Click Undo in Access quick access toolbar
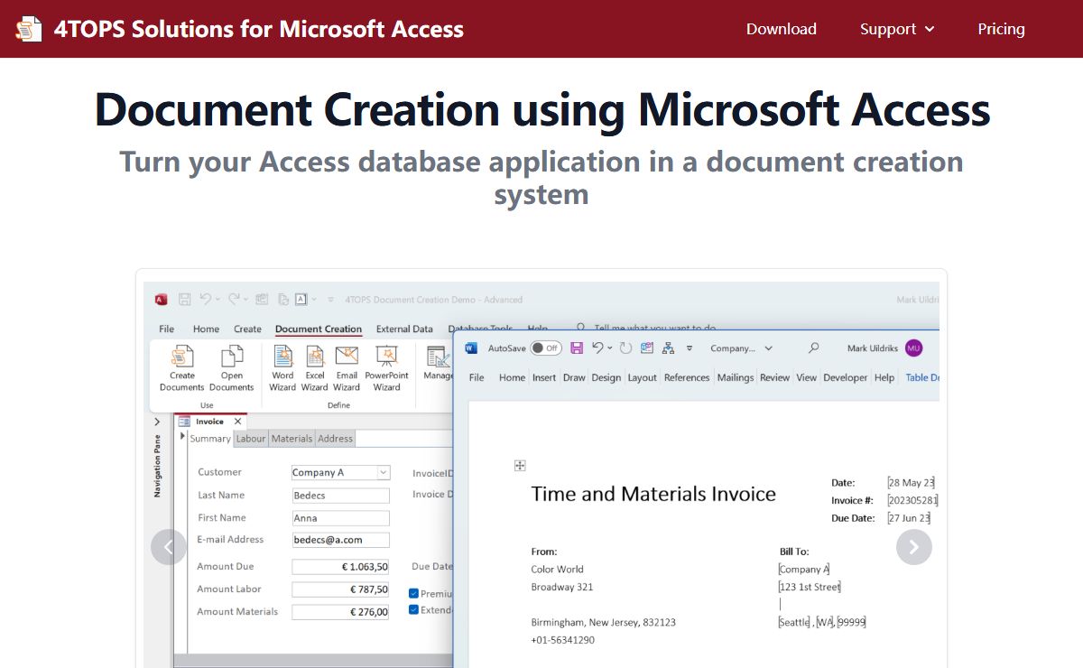This screenshot has width=1083, height=668. point(205,300)
